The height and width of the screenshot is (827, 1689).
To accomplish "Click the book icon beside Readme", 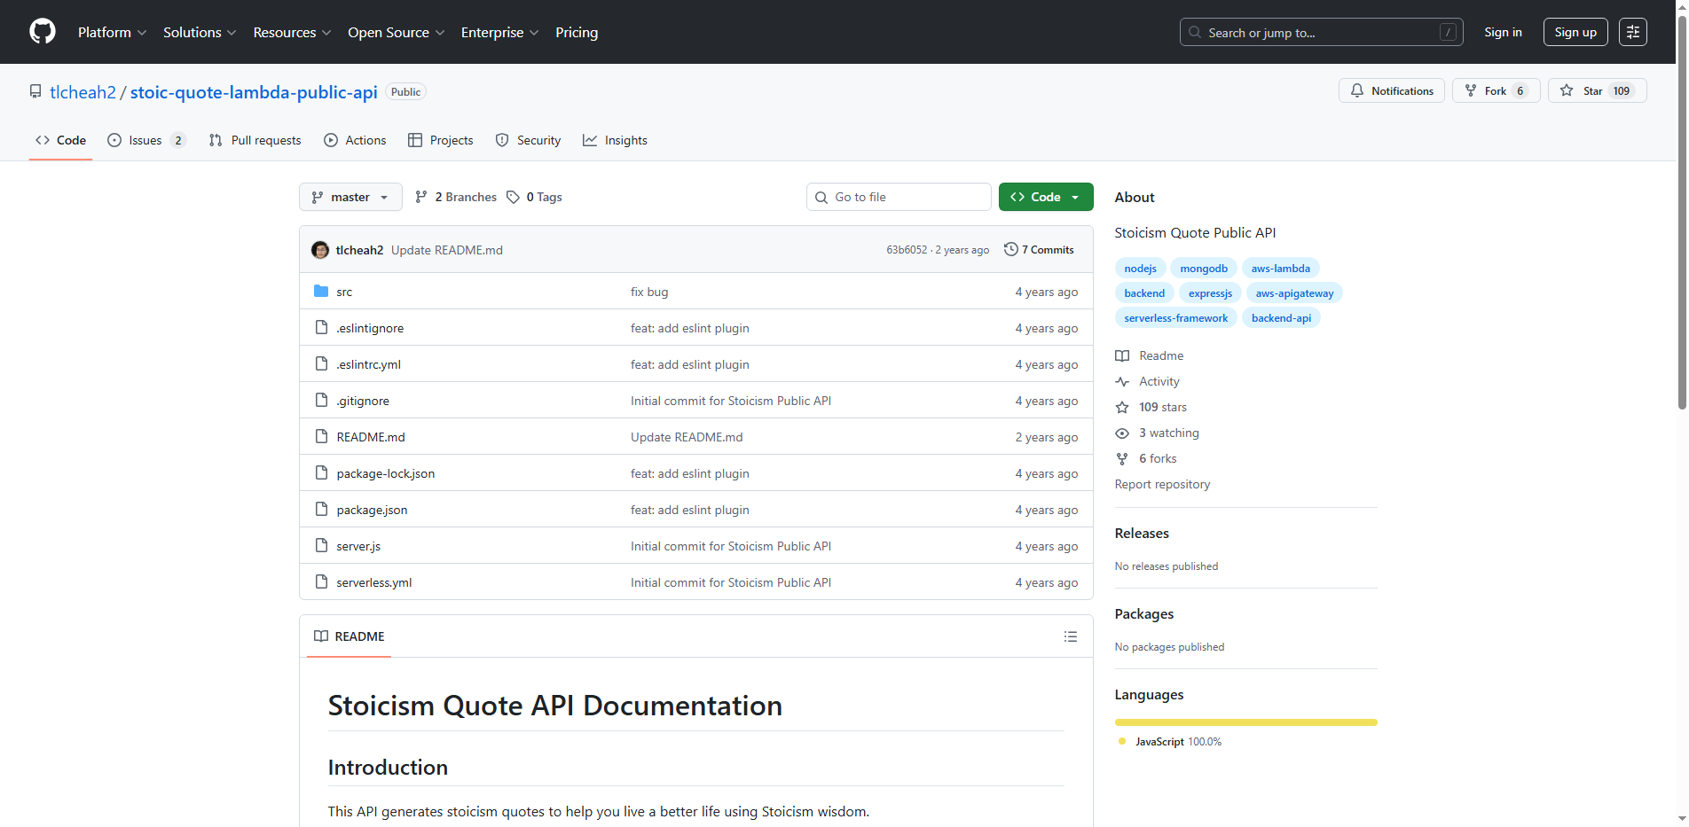I will (1122, 355).
